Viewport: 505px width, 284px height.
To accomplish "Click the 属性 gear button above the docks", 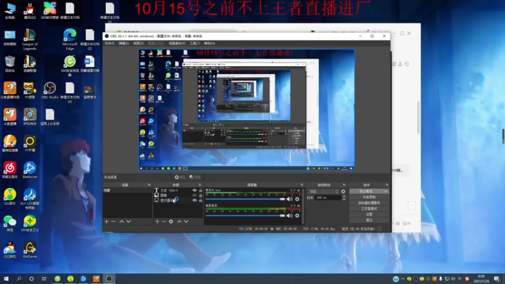I will pos(180,177).
